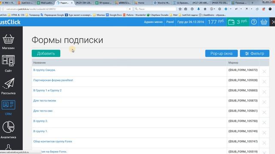275x154 pixels.
Task: Open the link Партнерская форма paveltest
Action: tap(53, 80)
